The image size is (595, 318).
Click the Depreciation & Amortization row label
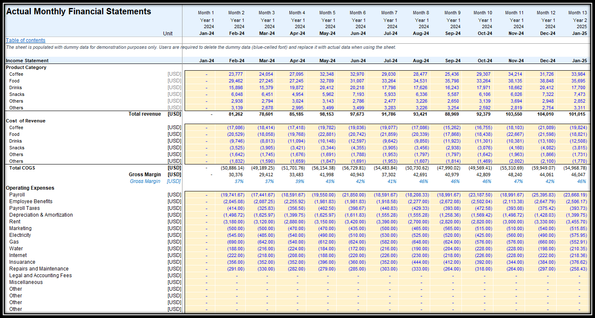pyautogui.click(x=41, y=215)
